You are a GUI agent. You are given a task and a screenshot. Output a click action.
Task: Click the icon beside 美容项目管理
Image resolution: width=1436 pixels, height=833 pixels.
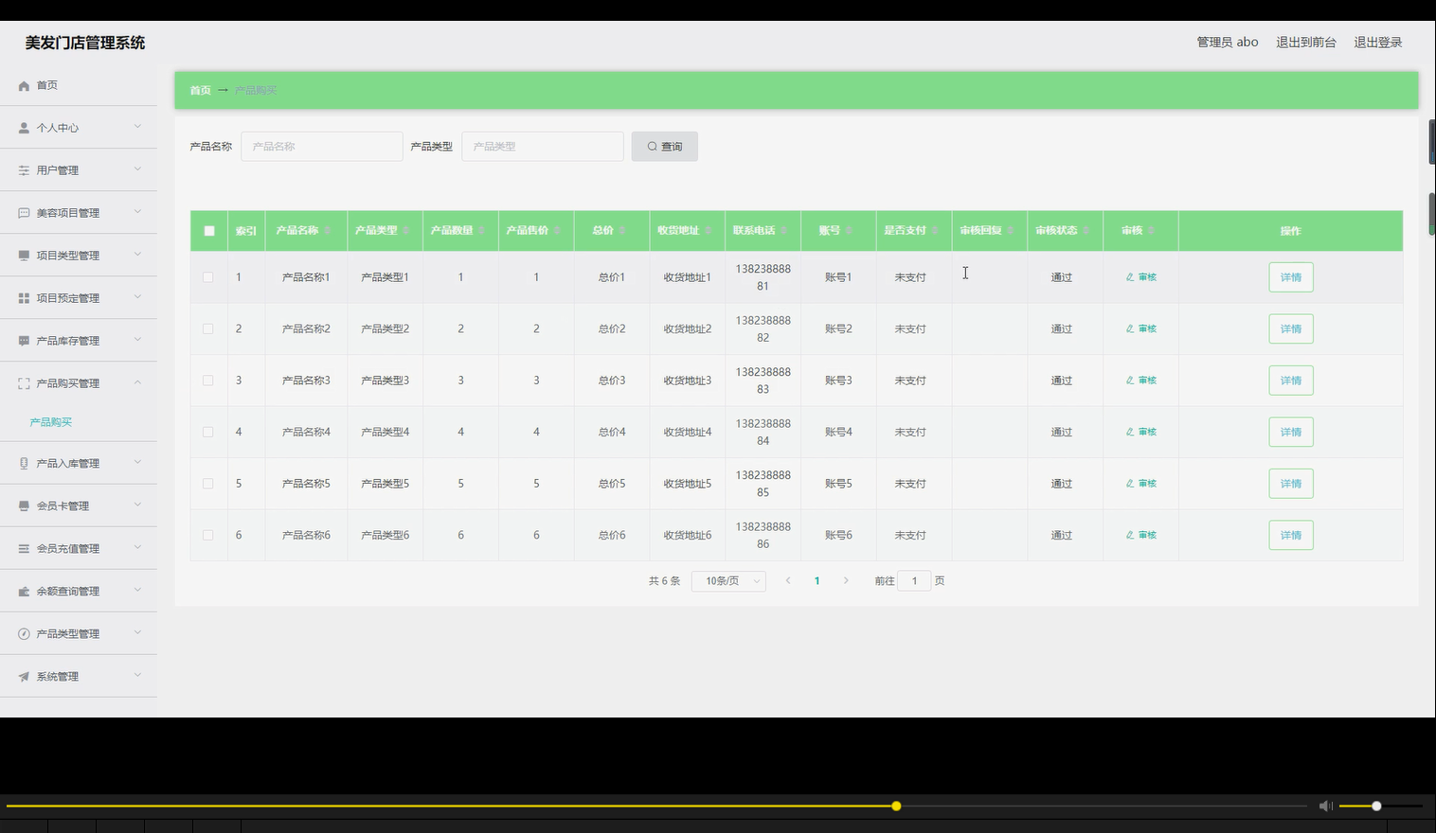24,213
